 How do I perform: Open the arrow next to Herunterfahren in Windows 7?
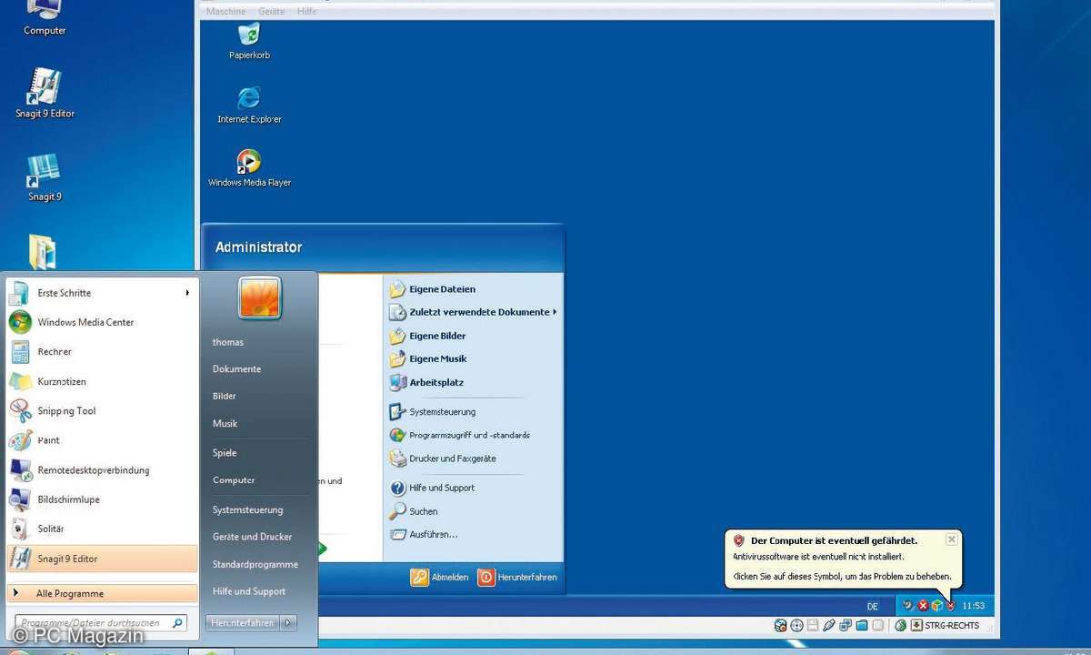pyautogui.click(x=288, y=623)
